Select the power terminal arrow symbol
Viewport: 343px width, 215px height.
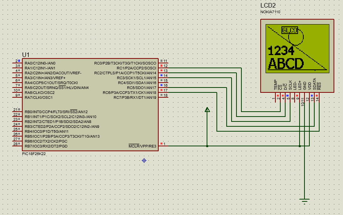click(x=207, y=110)
